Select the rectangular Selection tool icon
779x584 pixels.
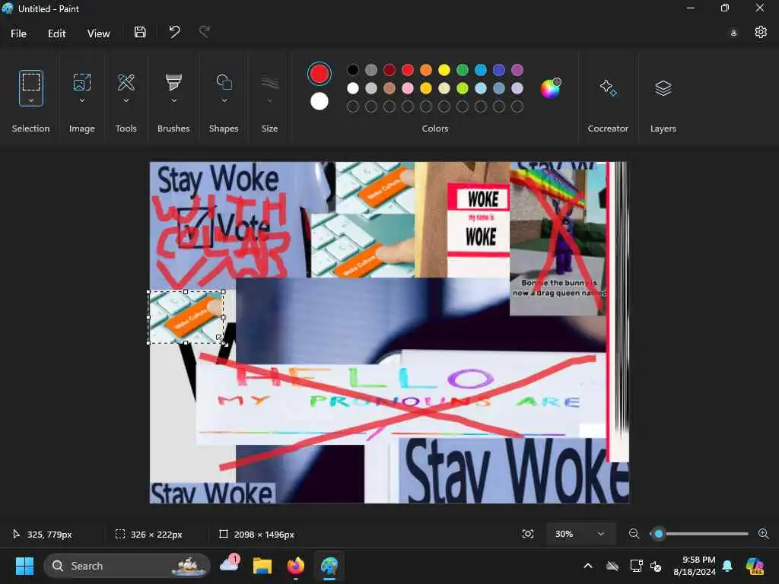pyautogui.click(x=30, y=82)
